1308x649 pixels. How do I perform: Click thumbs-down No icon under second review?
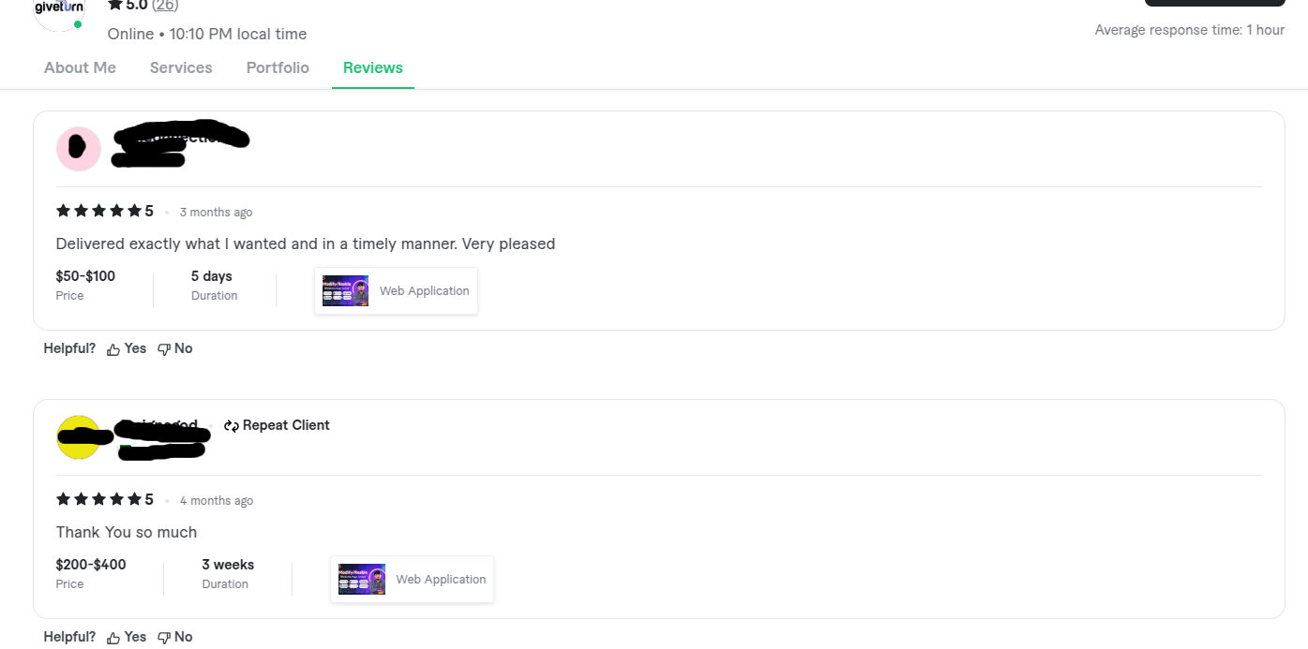point(164,638)
